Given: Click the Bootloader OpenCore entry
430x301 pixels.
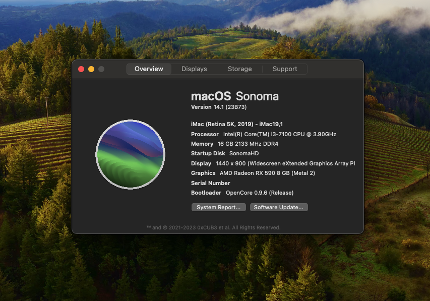Looking at the screenshot, I should (242, 193).
